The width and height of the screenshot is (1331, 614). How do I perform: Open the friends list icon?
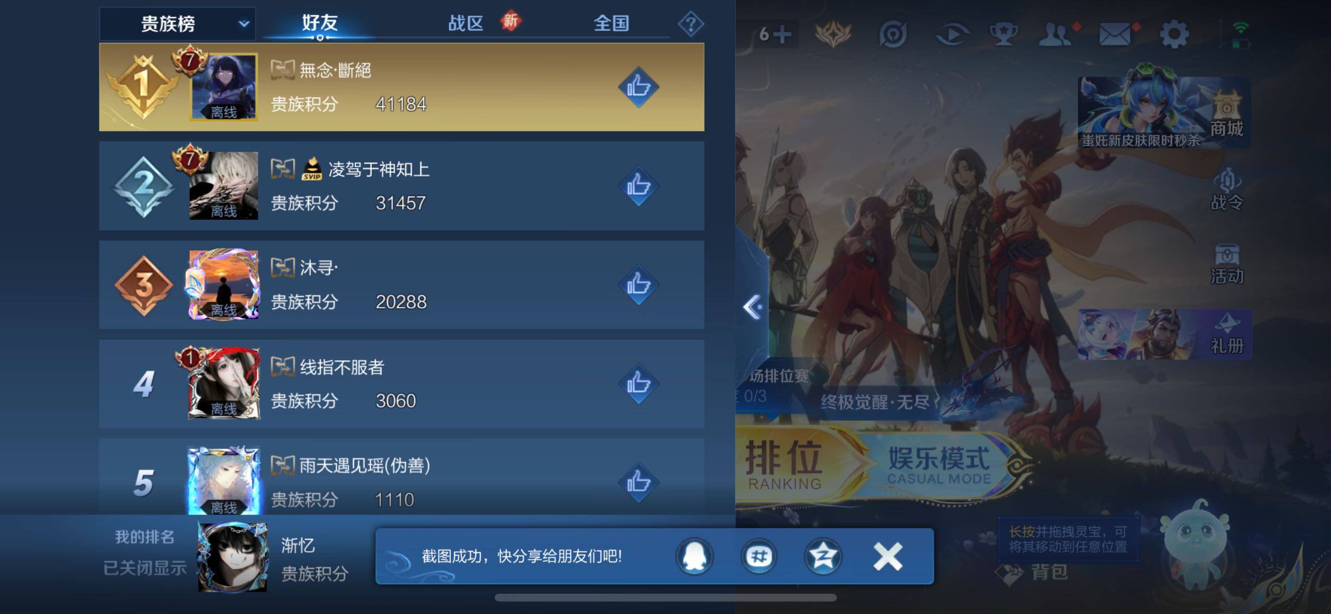tap(1055, 35)
